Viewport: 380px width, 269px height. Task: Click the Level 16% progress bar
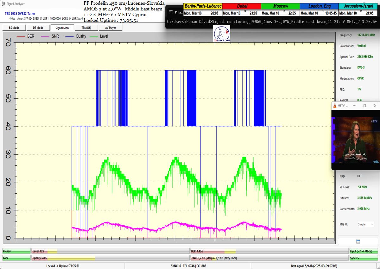pyautogui.click(x=110, y=251)
